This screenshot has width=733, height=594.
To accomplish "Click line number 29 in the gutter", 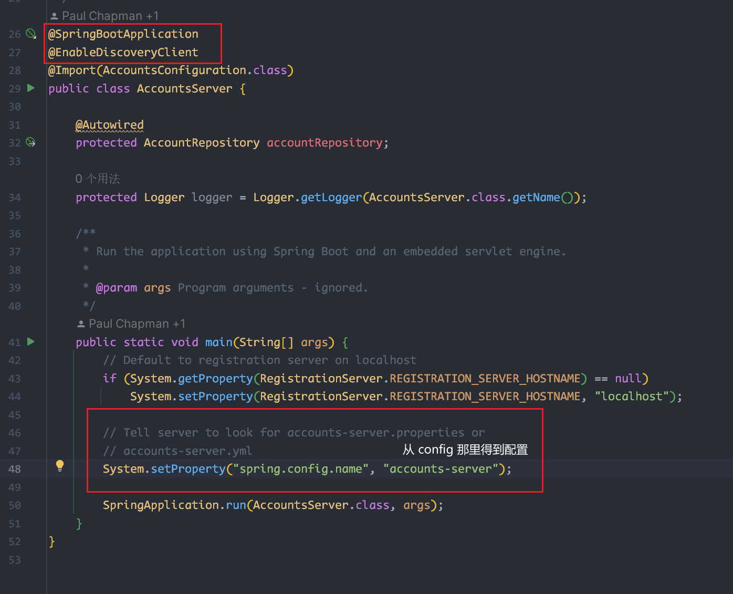I will coord(15,89).
